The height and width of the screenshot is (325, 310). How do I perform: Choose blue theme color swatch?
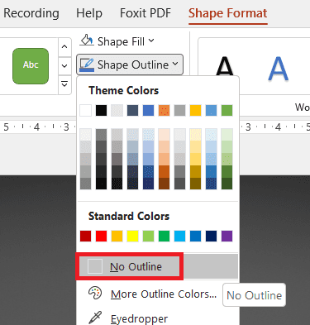pos(148,110)
